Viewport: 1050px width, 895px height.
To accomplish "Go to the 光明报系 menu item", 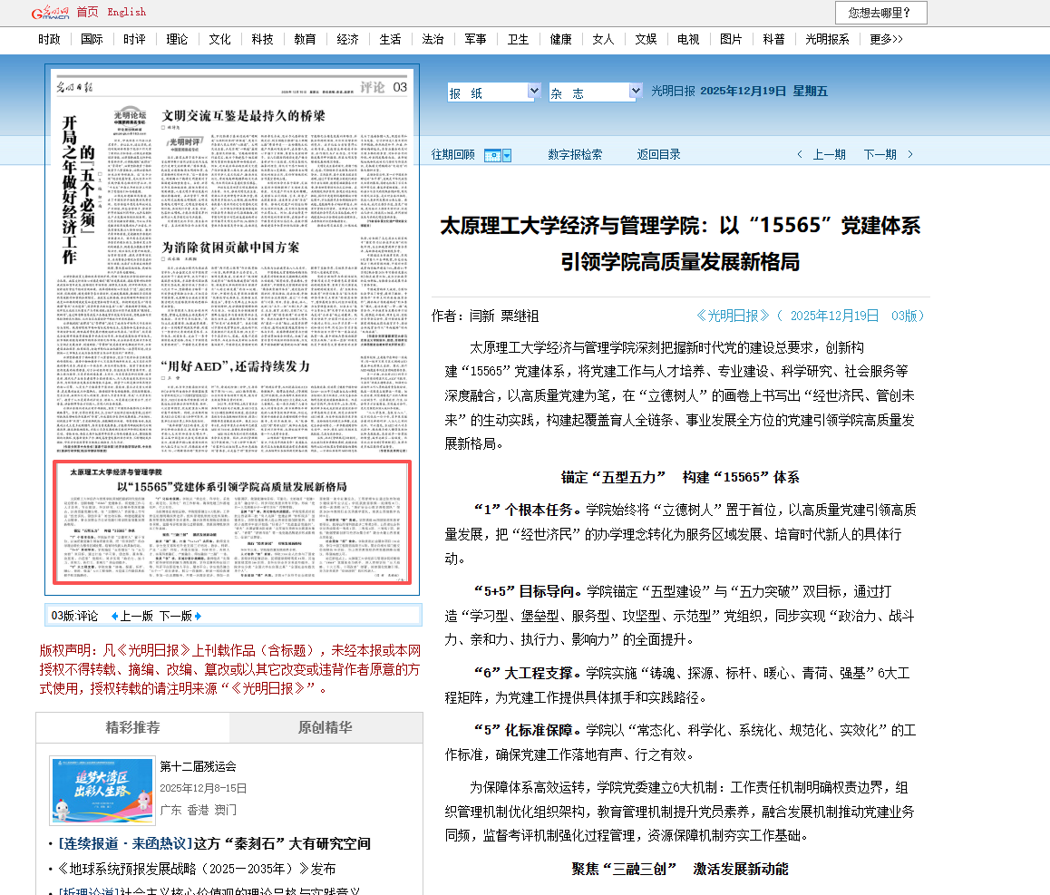I will tap(827, 39).
